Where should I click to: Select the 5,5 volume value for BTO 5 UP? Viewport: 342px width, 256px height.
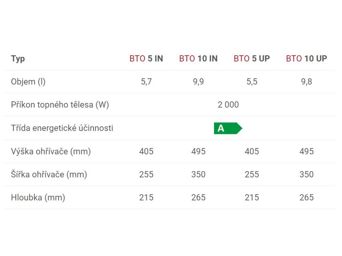pos(252,82)
